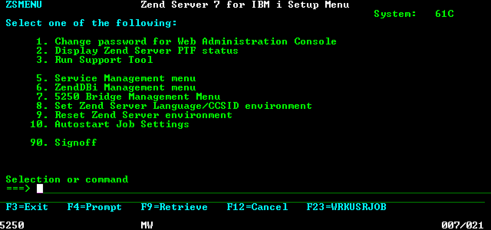The height and width of the screenshot is (230, 491).
Task: Choose Reset Zend Server environment
Action: (134, 115)
